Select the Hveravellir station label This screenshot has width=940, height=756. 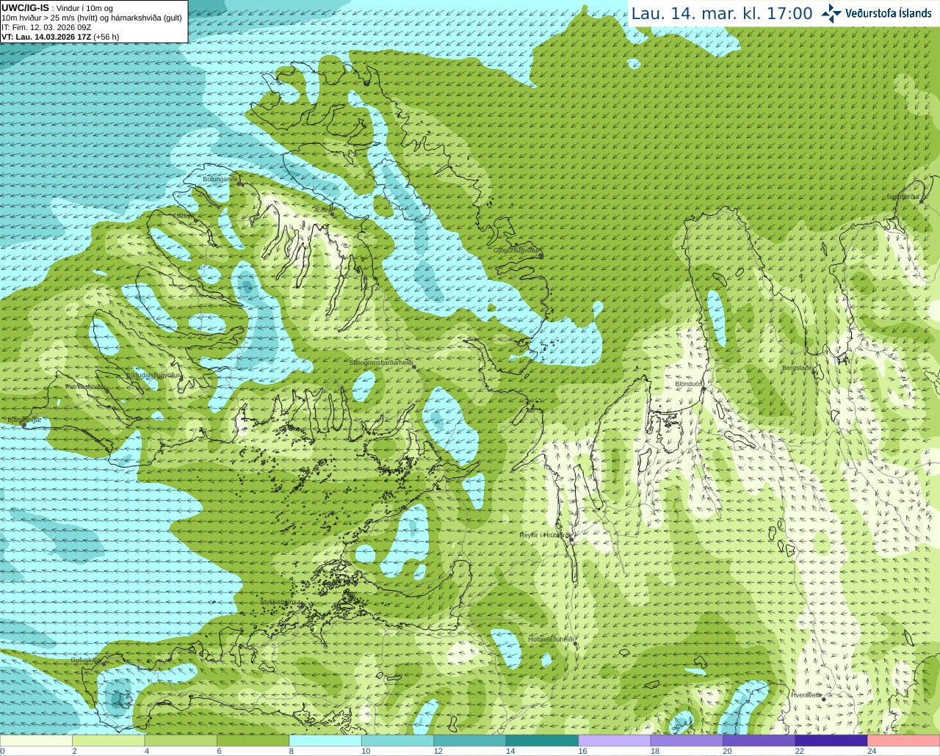point(806,695)
